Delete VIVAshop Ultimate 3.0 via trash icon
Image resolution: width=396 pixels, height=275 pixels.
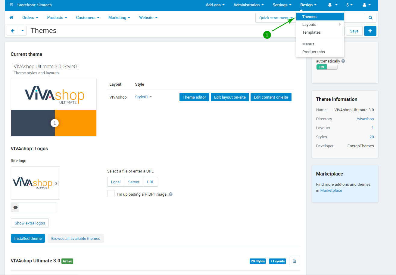(294, 261)
